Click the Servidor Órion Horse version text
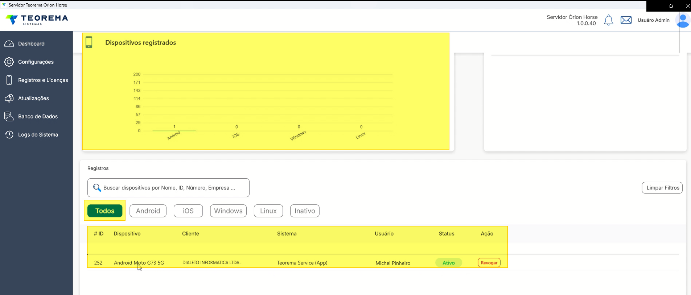The width and height of the screenshot is (691, 295). pos(572,20)
